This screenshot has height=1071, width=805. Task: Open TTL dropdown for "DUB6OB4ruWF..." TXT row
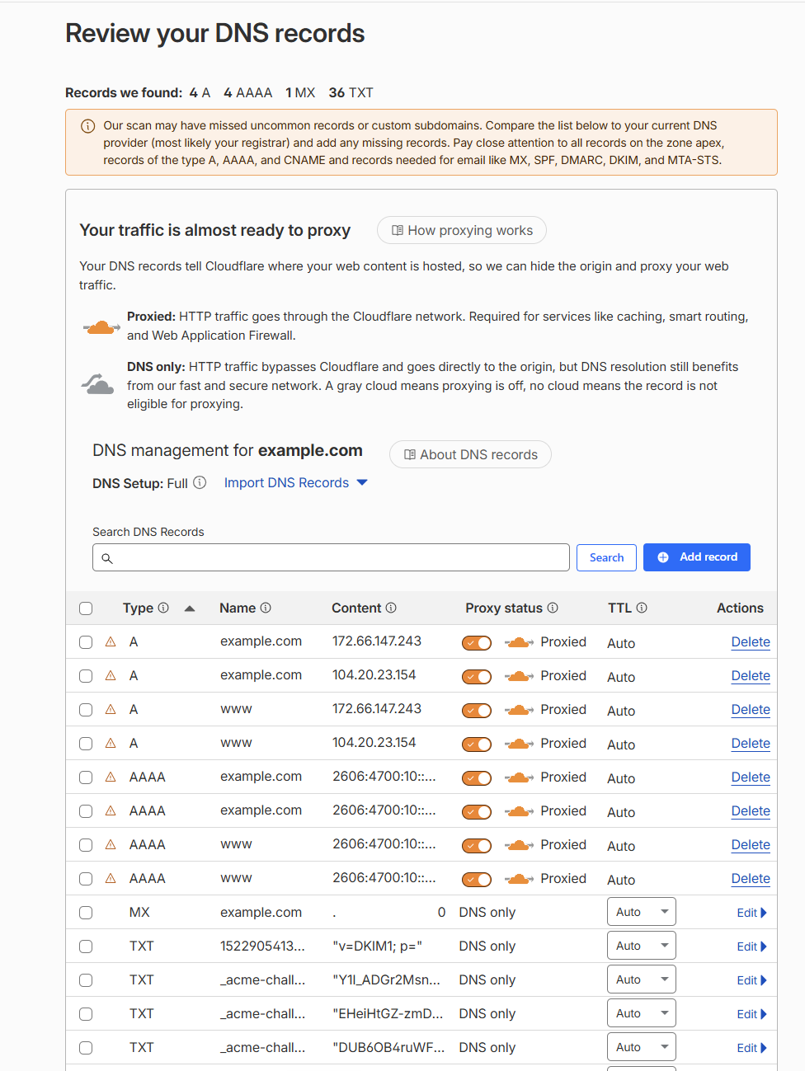point(642,1047)
